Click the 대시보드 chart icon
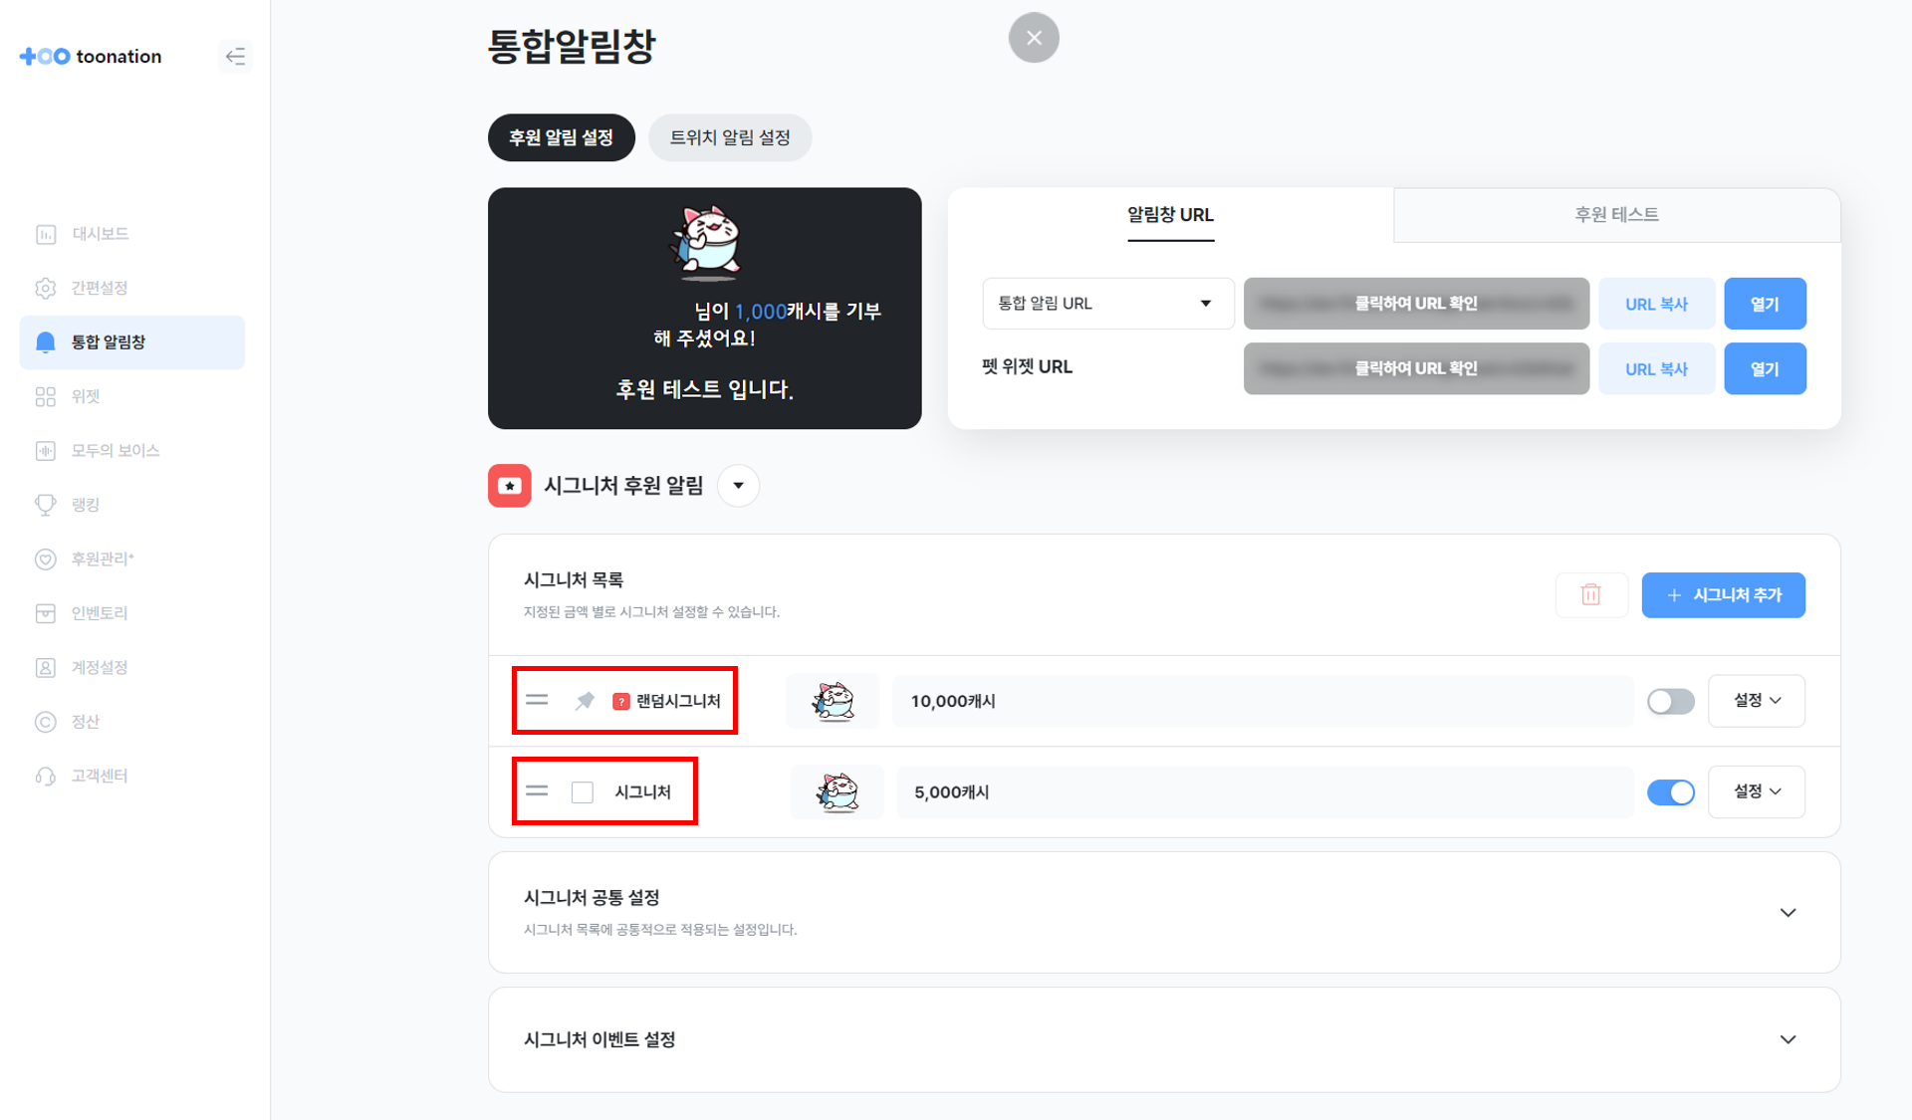Viewport: 1912px width, 1120px height. (46, 234)
